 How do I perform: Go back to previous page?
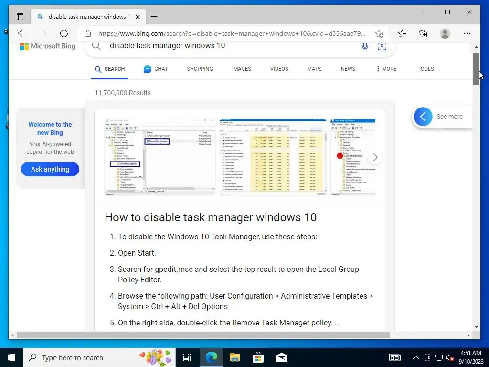coord(22,33)
